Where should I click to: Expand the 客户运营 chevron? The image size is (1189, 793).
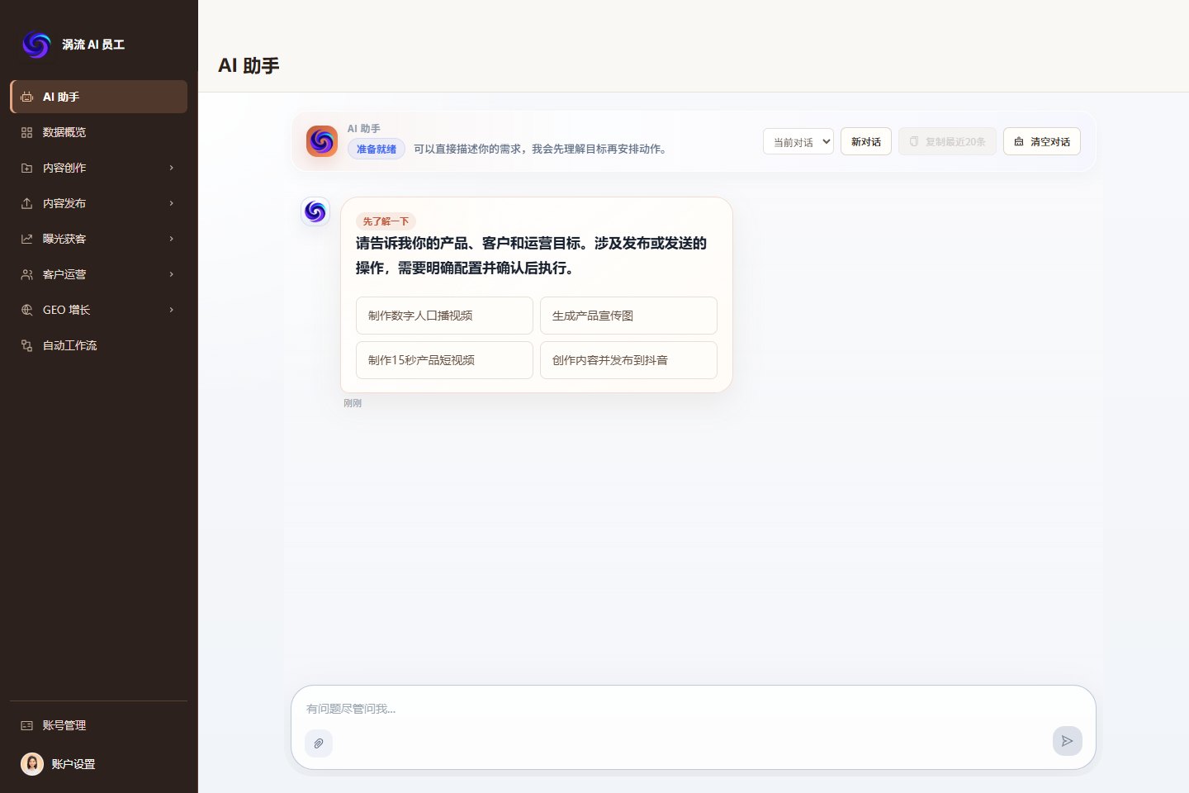171,274
